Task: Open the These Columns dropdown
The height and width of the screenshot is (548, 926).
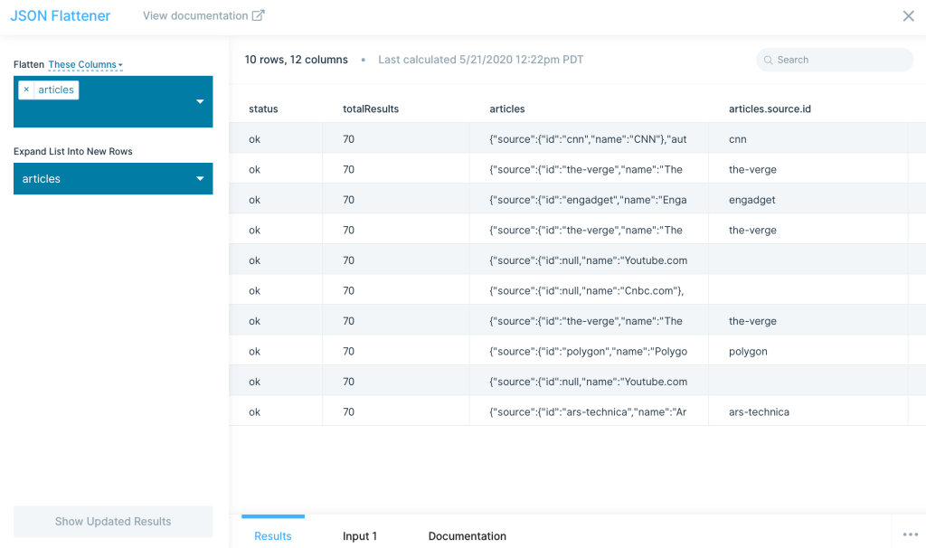Action: [85, 64]
